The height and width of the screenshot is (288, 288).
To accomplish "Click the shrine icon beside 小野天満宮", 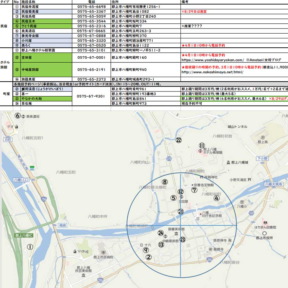I will coord(249,180).
